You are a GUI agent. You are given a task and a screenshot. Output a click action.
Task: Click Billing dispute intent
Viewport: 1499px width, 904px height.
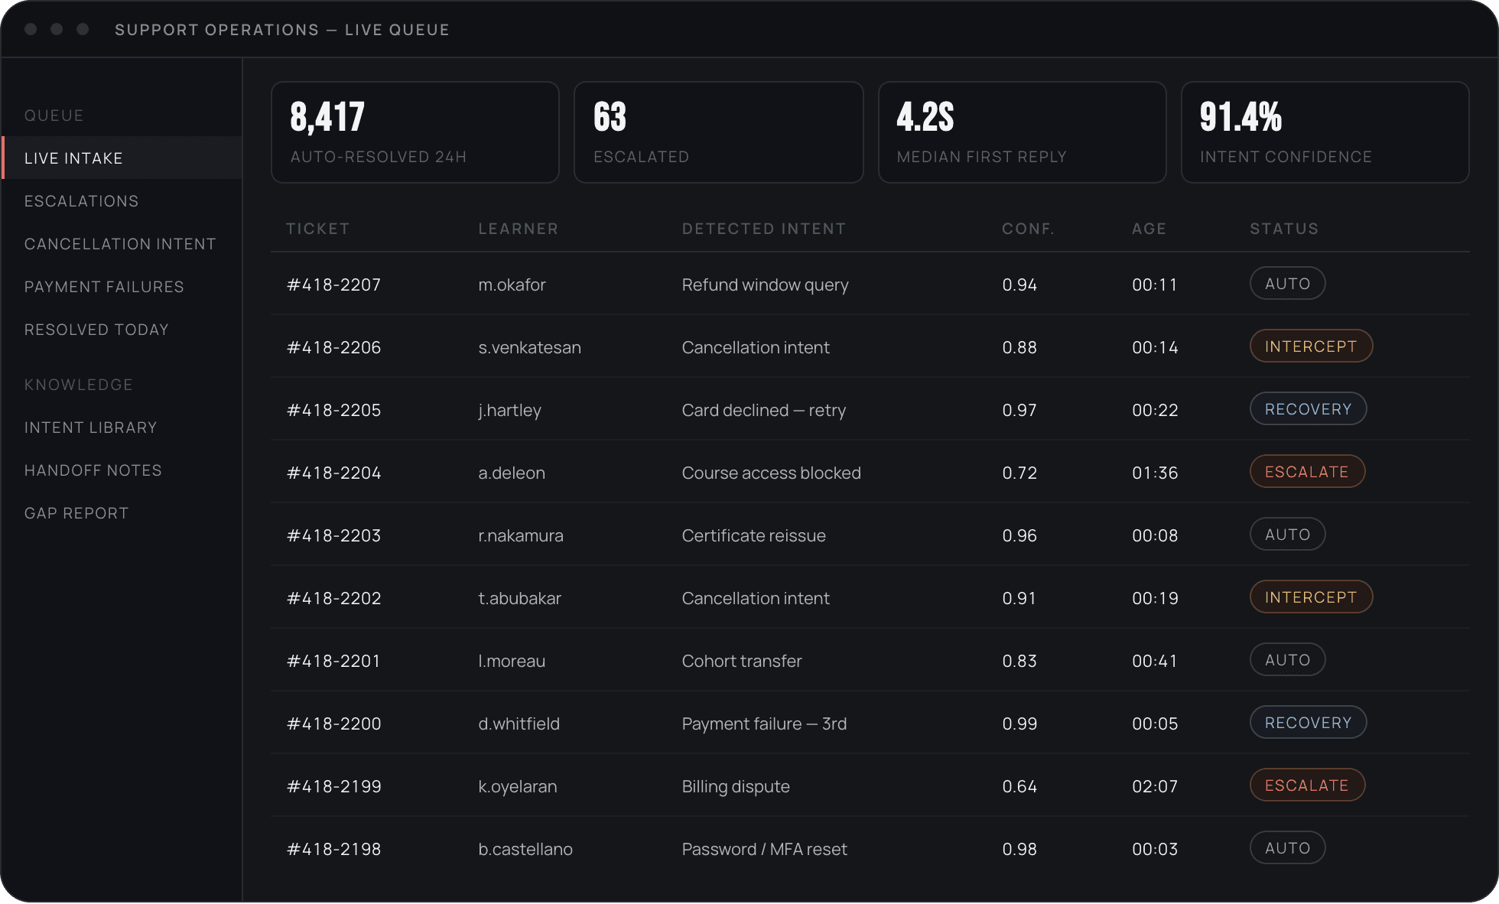click(x=736, y=787)
